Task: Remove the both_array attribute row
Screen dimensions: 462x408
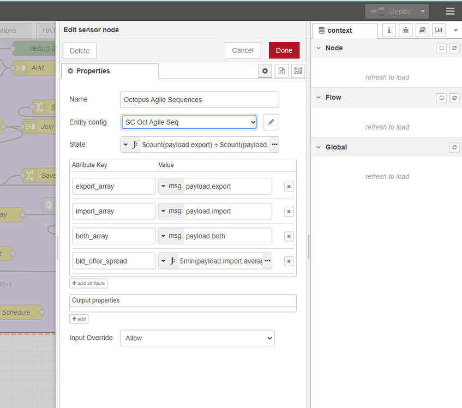Action: (289, 236)
